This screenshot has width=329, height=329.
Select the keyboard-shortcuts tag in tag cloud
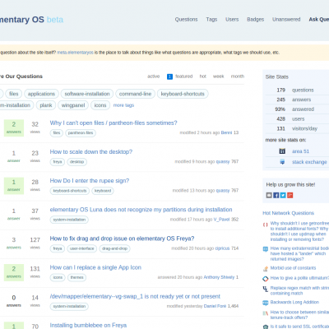pyautogui.click(x=183, y=94)
